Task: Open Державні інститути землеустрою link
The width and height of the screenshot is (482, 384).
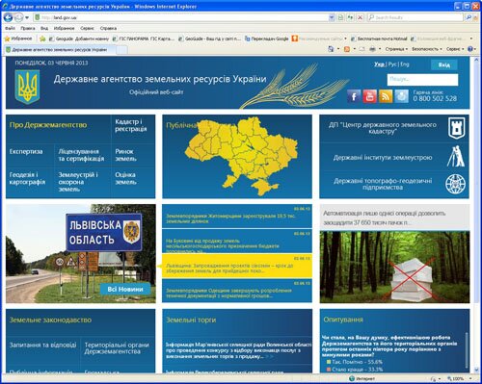Action: pyautogui.click(x=383, y=158)
